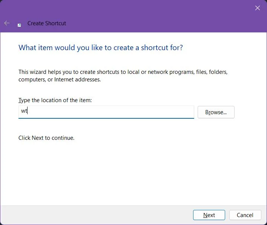
Task: Click the "Create Shortcut" title text
Action: pos(47,23)
